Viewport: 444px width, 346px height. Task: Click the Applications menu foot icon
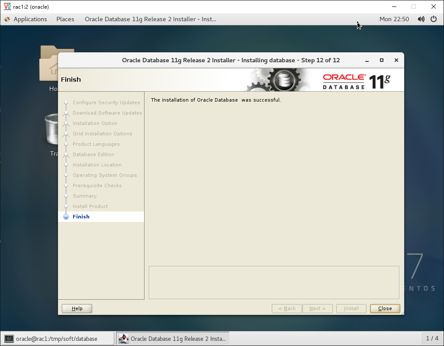pos(7,19)
